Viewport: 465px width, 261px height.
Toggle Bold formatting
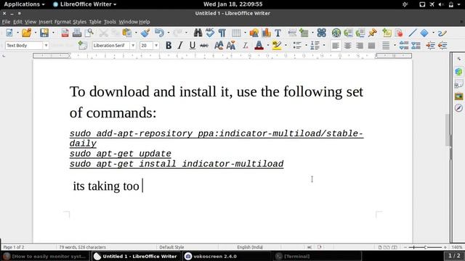click(169, 45)
